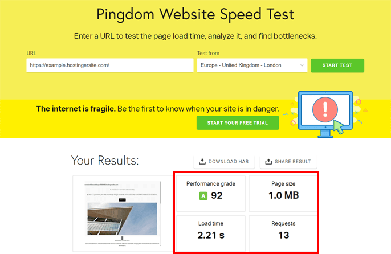Select the Load time 2.21 s card
Viewport: 391px width, 254px height.
(x=211, y=233)
